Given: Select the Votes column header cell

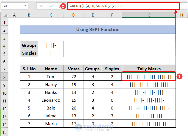Looking at the screenshot, I should click(74, 69).
